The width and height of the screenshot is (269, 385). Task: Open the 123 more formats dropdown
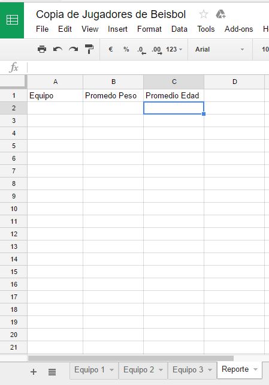[174, 49]
